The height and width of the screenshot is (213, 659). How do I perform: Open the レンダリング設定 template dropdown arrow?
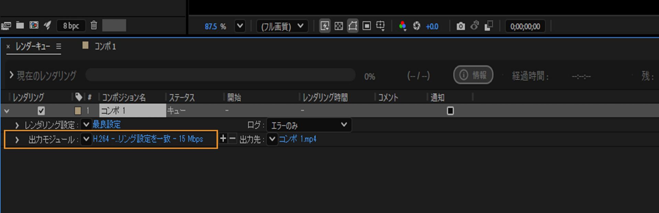86,124
